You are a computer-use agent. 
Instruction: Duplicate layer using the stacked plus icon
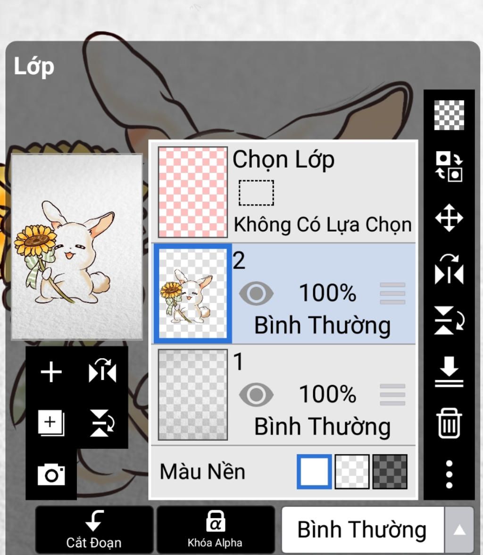(x=51, y=423)
